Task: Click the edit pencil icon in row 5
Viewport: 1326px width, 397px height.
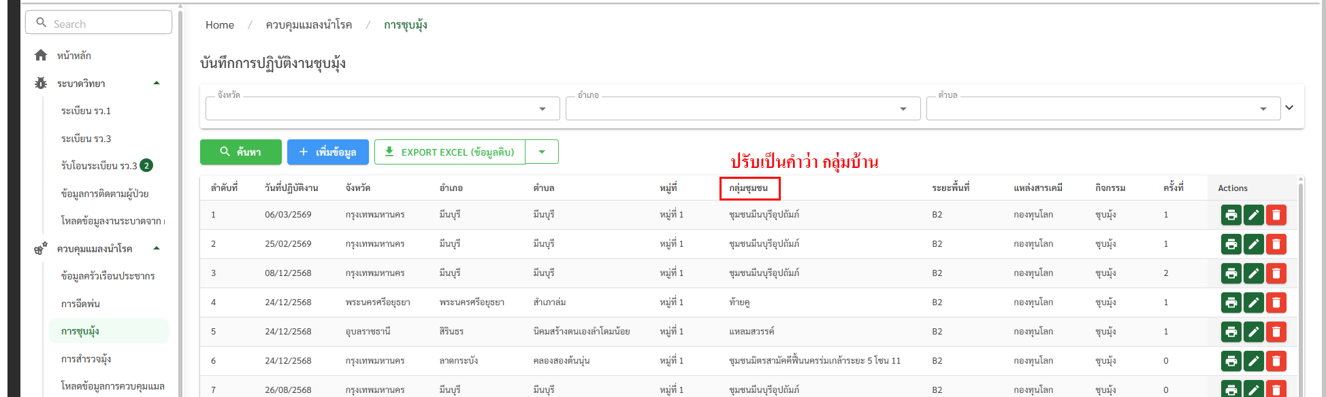Action: pyautogui.click(x=1253, y=332)
